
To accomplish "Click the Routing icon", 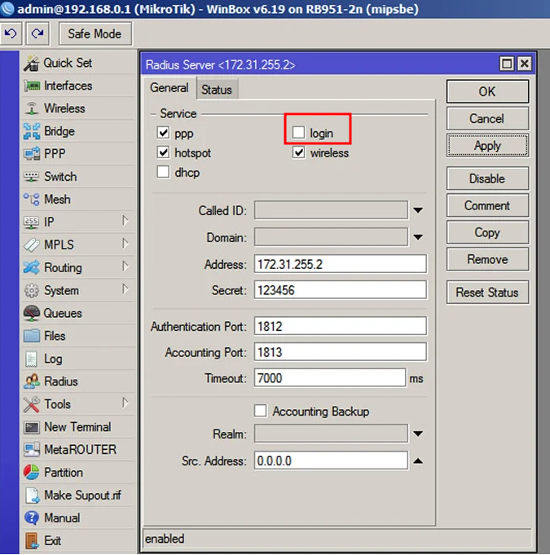I will coord(32,267).
